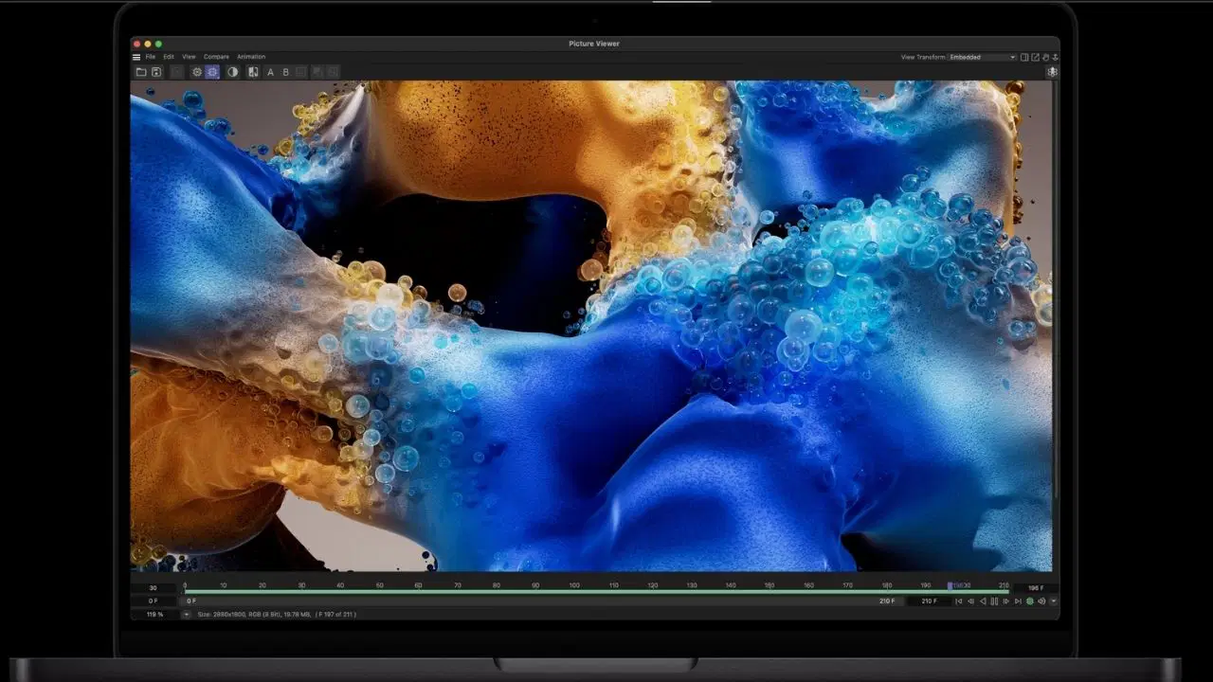The height and width of the screenshot is (682, 1213).
Task: Click the split-view A/B compare icon
Action: pyautogui.click(x=253, y=72)
